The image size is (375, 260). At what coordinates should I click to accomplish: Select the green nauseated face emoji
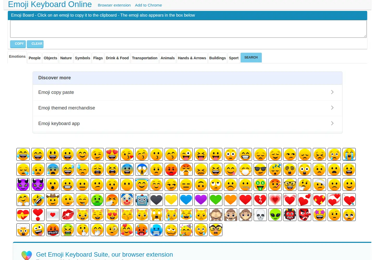[97, 200]
